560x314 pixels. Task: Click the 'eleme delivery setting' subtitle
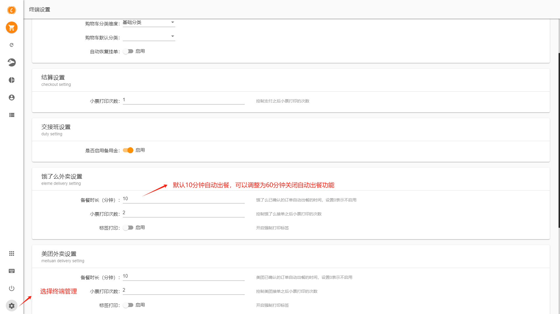click(61, 184)
